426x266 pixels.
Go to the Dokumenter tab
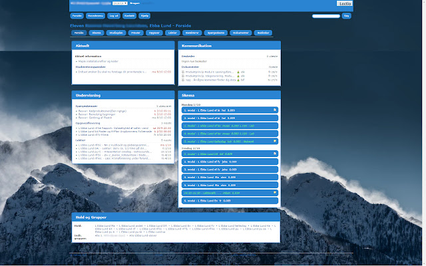(x=240, y=32)
